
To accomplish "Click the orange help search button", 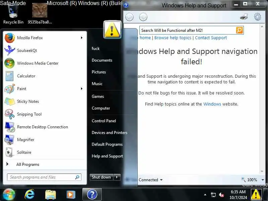I will coord(240,30).
